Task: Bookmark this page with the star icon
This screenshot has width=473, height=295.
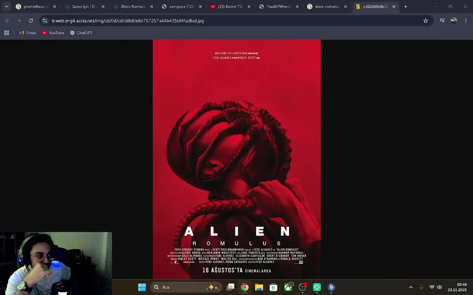Action: click(x=426, y=21)
